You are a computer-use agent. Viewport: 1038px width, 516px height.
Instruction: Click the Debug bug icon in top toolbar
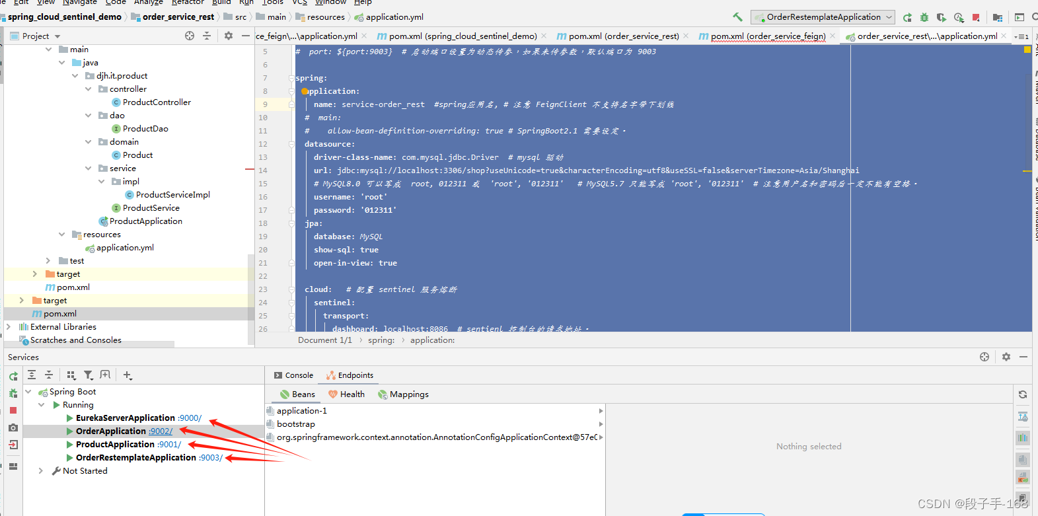pos(924,17)
